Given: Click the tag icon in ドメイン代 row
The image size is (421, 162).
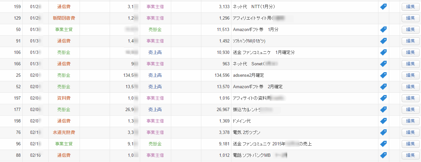Looking at the screenshot, I should [x=383, y=121].
